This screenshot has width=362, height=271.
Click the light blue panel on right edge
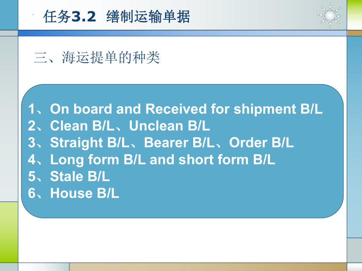[x=354, y=137]
